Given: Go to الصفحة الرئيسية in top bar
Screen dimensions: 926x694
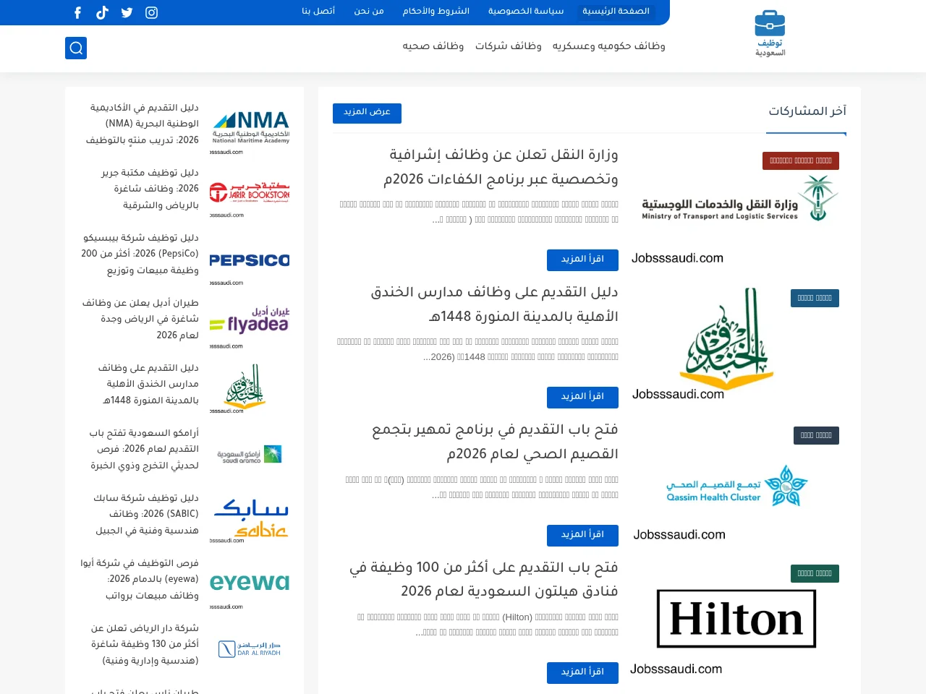Looking at the screenshot, I should coord(616,12).
